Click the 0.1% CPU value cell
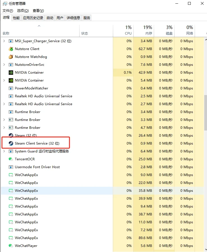The height and width of the screenshot is (252, 207). [x=123, y=73]
